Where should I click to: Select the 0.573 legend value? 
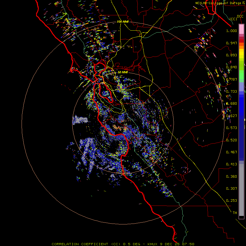232,128
